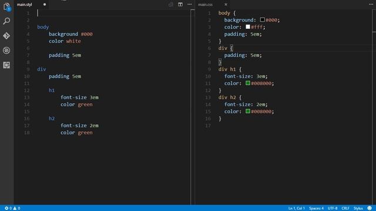Click the warnings count icon in the status bar
Viewport: 376px width, 211px height.
15,209
